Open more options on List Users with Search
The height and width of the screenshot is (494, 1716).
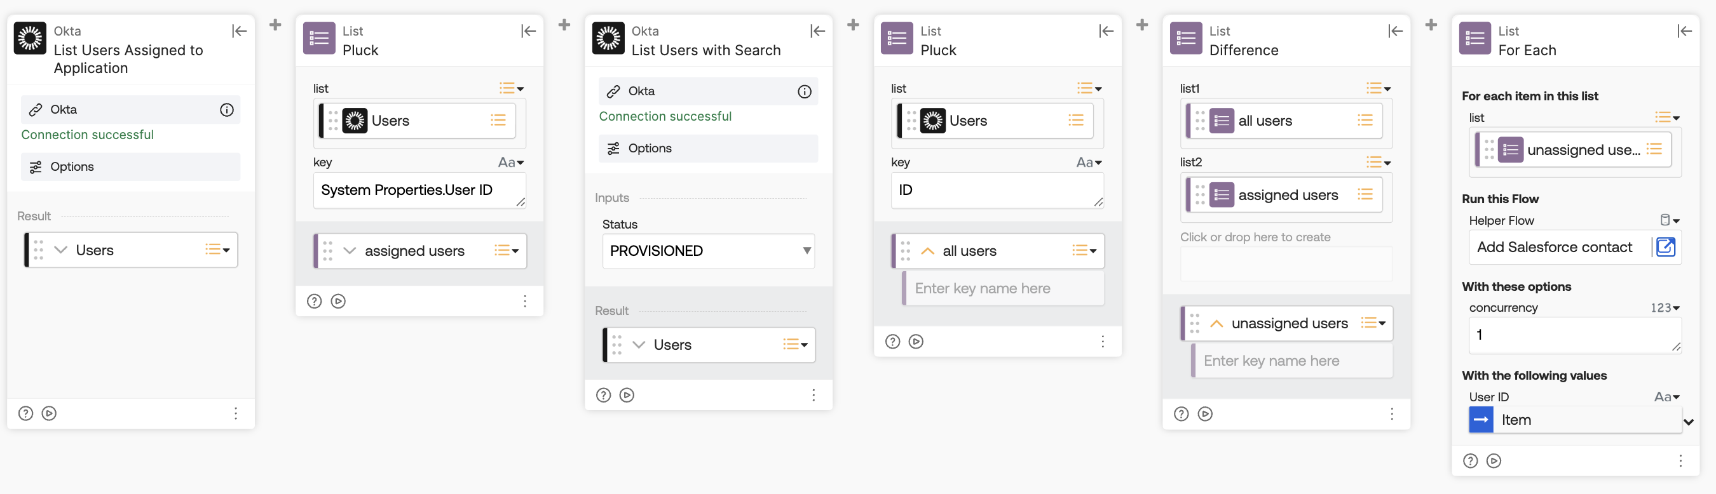[814, 395]
